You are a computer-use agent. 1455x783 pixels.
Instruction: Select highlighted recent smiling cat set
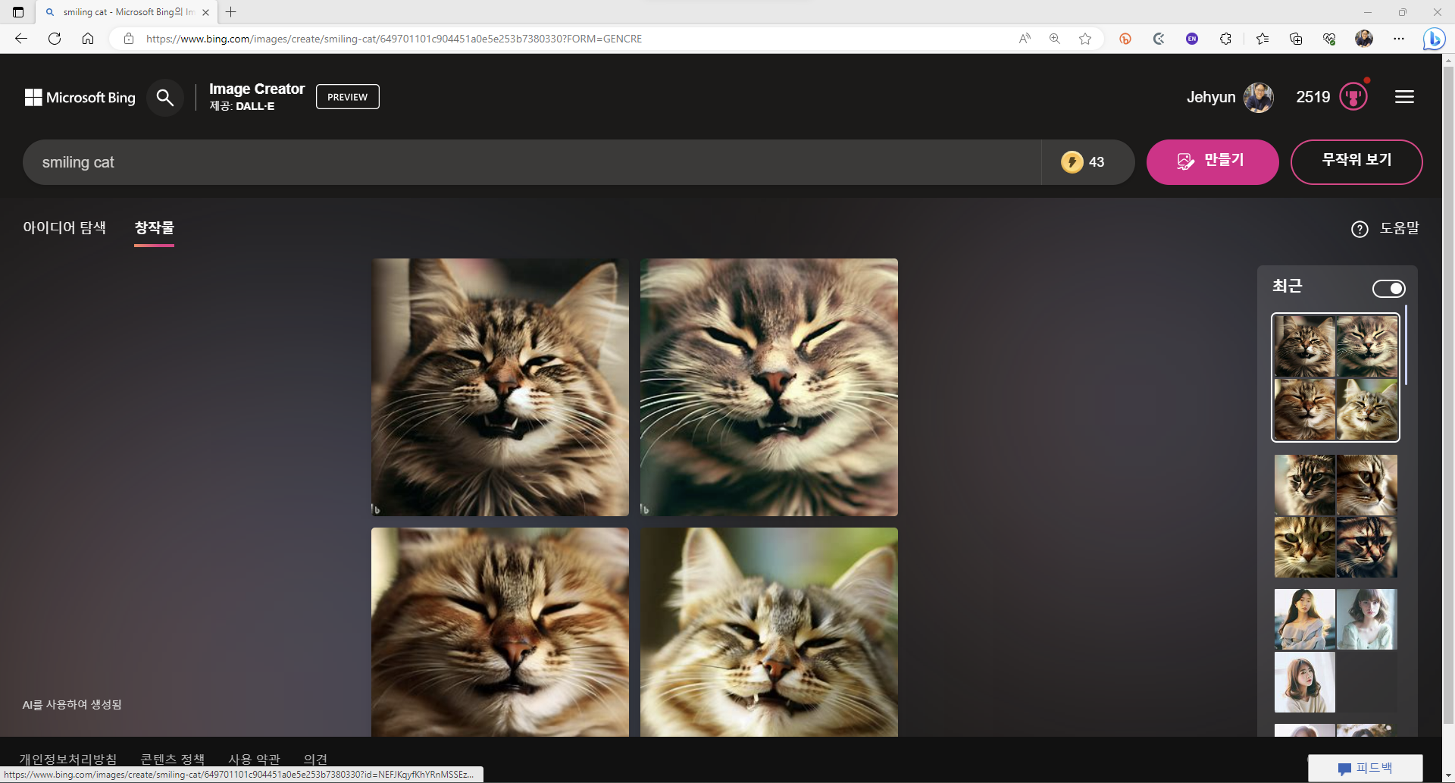pyautogui.click(x=1335, y=377)
